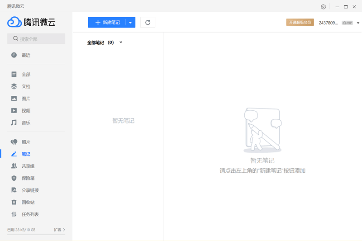The height and width of the screenshot is (241, 362).
Task: Expand the 全部笔记 filter dropdown
Action: (x=121, y=43)
